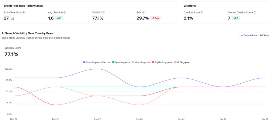
Task: Click the 0.0% y-axis label
Action: click(9, 114)
